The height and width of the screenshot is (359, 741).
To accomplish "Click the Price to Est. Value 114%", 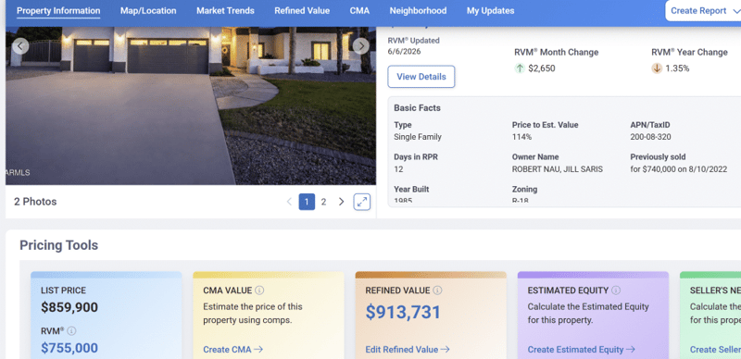I will click(x=521, y=137).
